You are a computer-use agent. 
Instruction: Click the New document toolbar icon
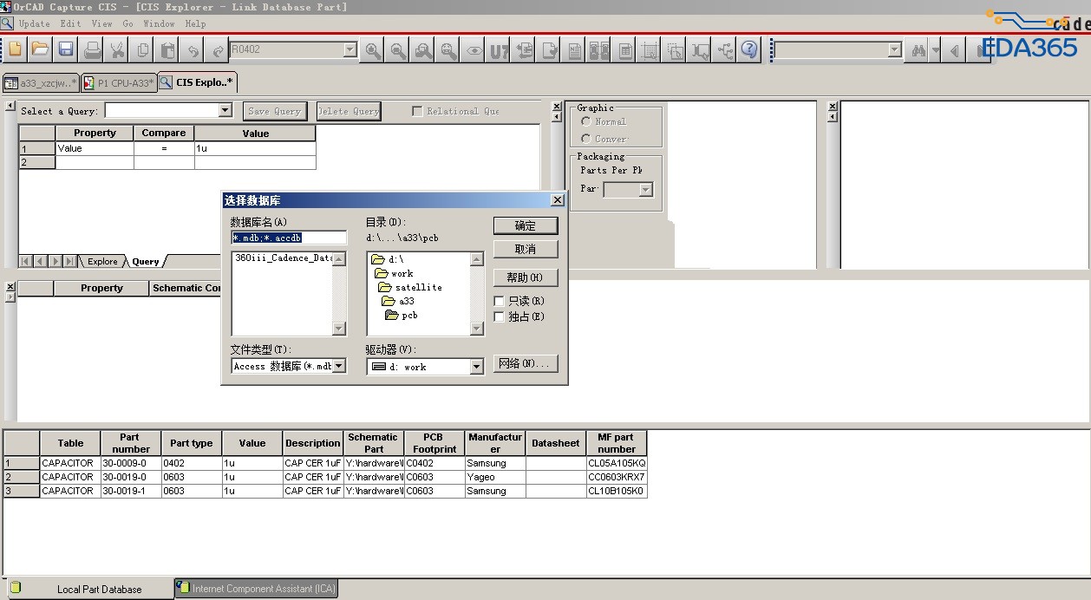pos(15,49)
